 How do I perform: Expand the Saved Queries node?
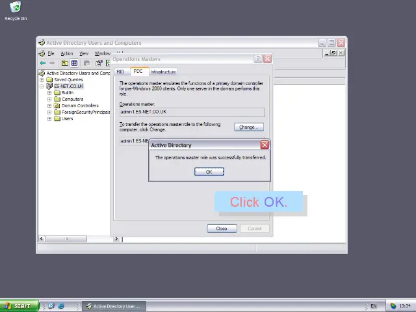(42, 79)
